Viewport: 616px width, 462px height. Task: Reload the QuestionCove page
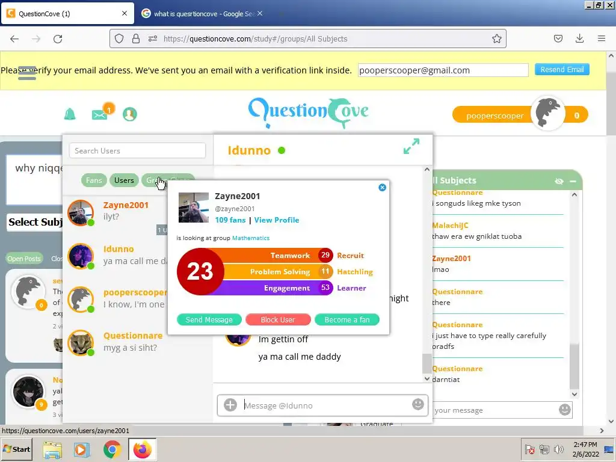[x=58, y=38]
